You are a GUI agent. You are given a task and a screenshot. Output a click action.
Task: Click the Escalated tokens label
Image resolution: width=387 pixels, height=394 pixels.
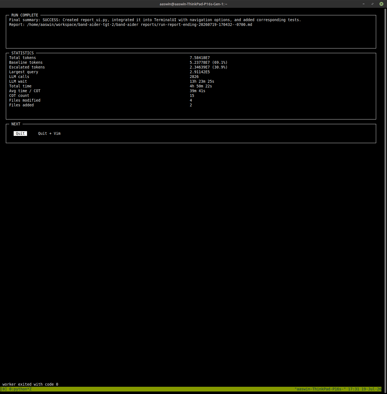coord(27,67)
